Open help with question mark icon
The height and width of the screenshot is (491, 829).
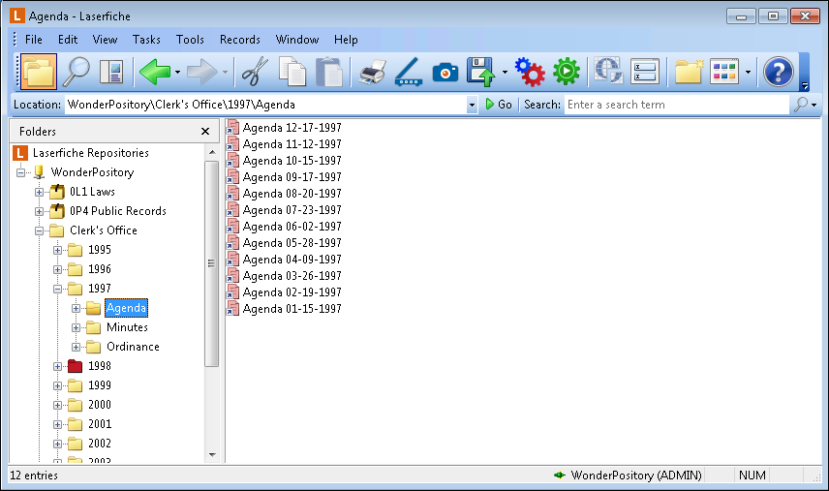(779, 72)
